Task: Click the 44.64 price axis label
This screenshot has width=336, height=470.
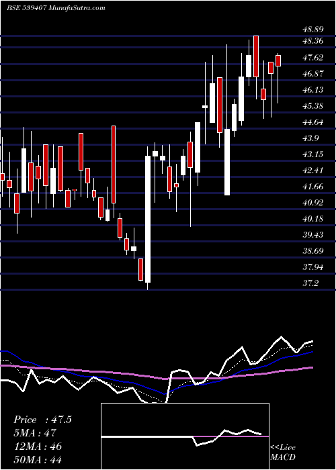Action: click(x=313, y=122)
